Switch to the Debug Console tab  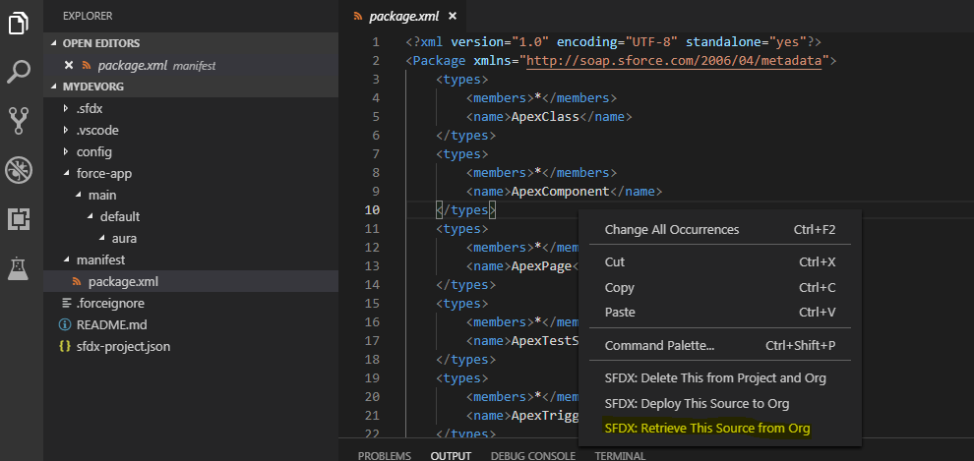(535, 456)
